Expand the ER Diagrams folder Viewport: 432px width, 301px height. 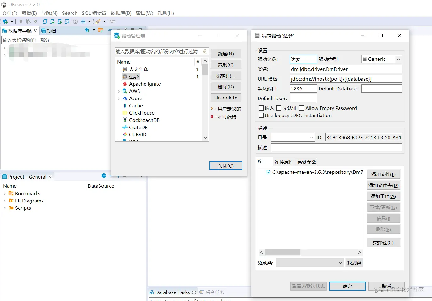tap(5, 201)
